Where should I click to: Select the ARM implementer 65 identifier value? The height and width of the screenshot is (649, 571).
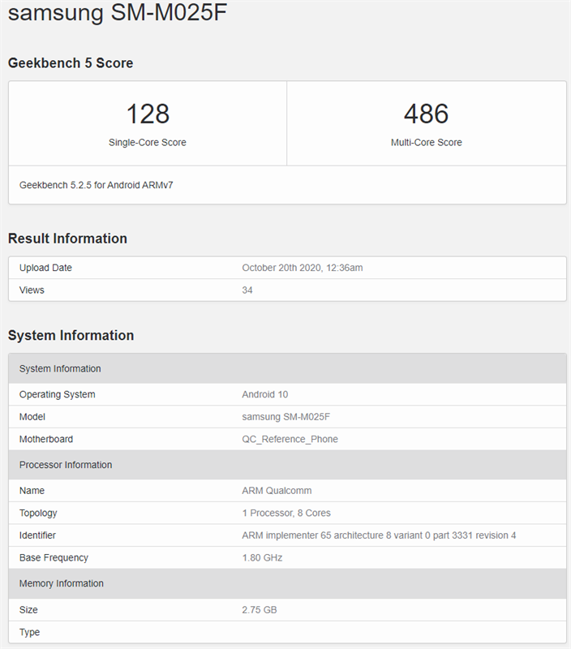tap(379, 535)
